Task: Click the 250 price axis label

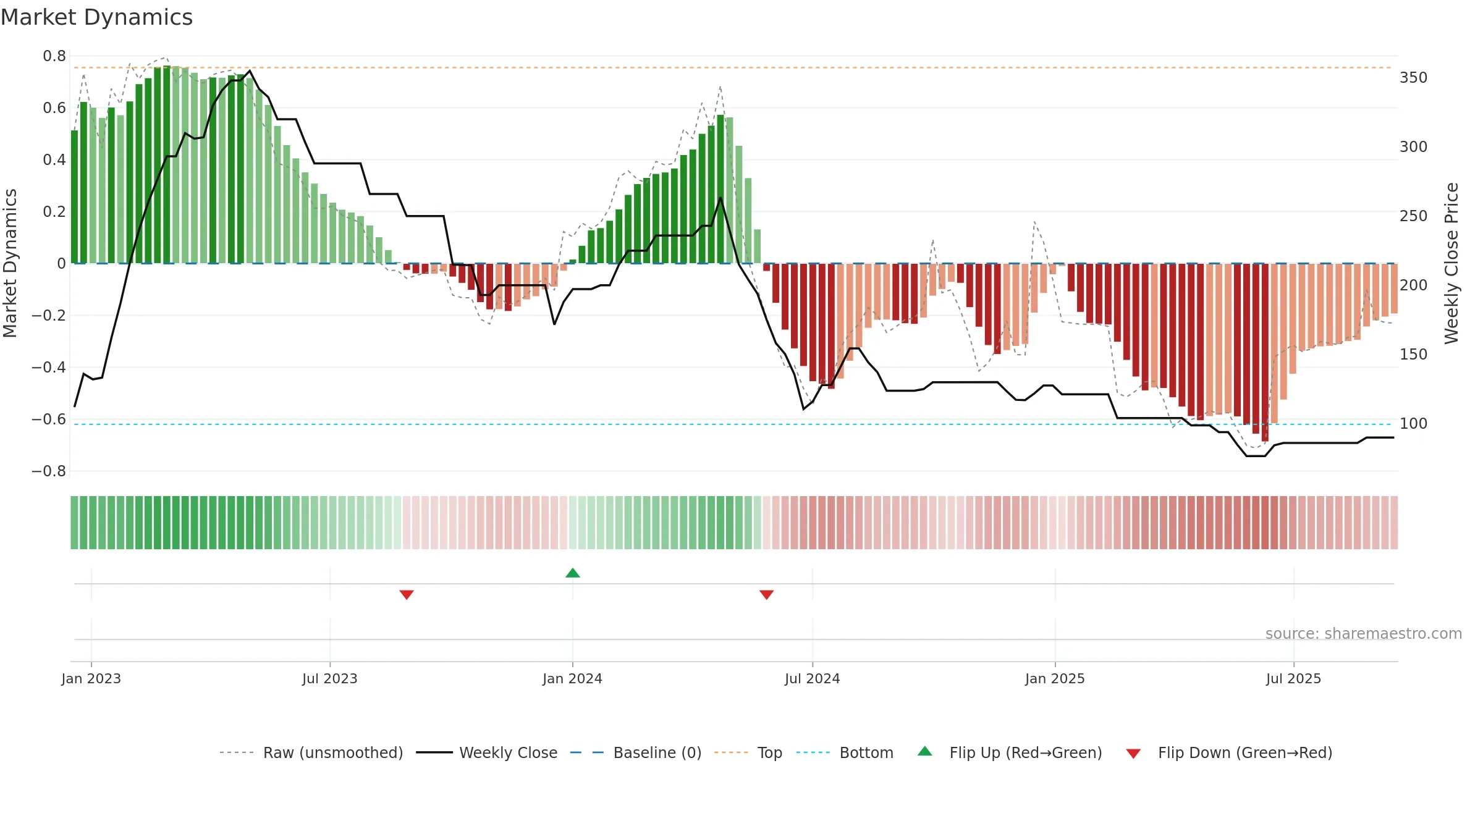Action: pos(1414,216)
